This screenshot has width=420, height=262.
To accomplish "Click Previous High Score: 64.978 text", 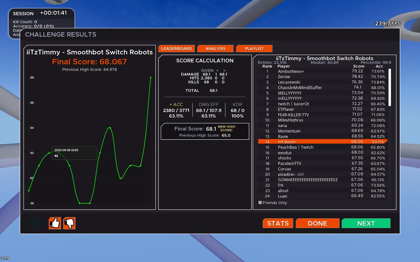I will [x=90, y=70].
